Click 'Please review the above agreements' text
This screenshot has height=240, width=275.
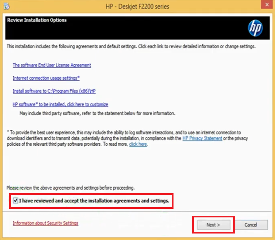[x=70, y=188]
